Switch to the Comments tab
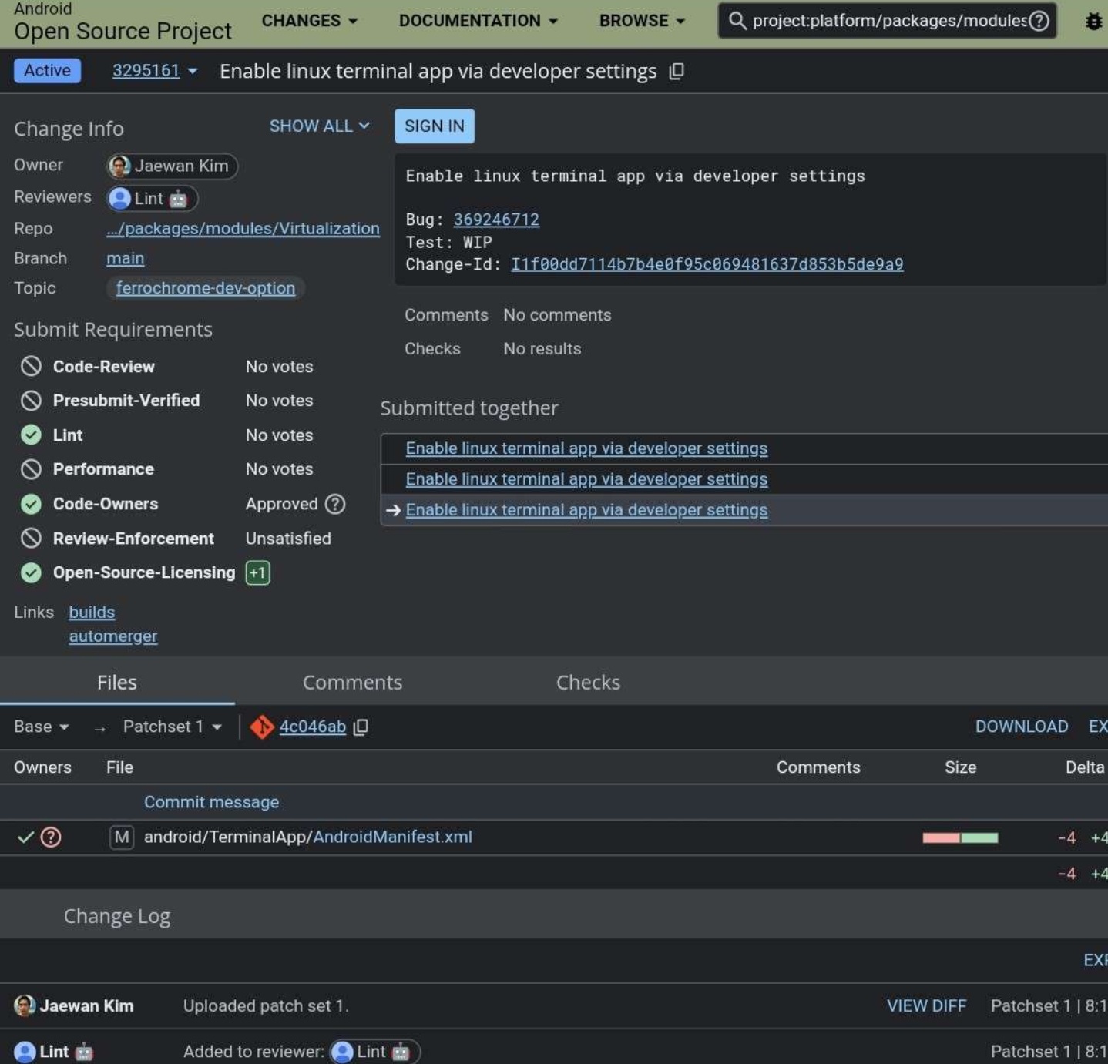Screen dimensions: 1108x1064 352,682
